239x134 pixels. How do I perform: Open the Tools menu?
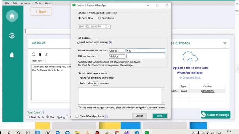pos(38,3)
